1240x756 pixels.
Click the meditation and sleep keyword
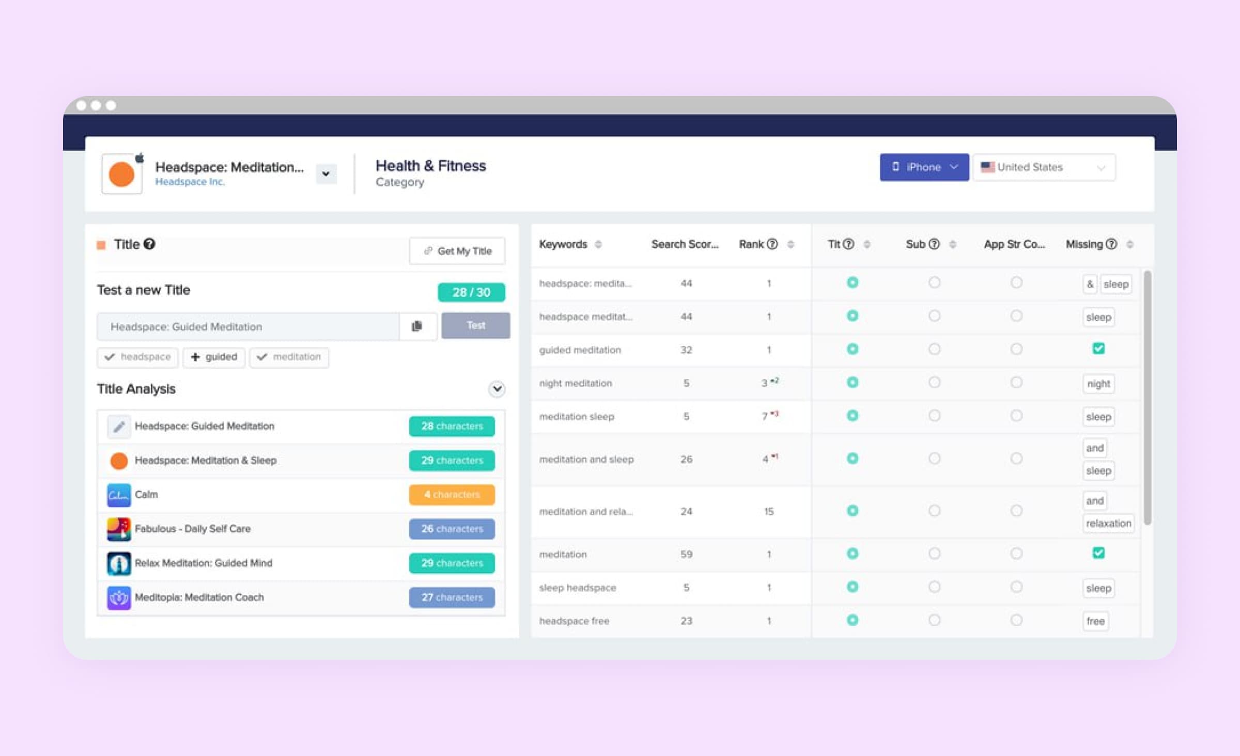586,459
